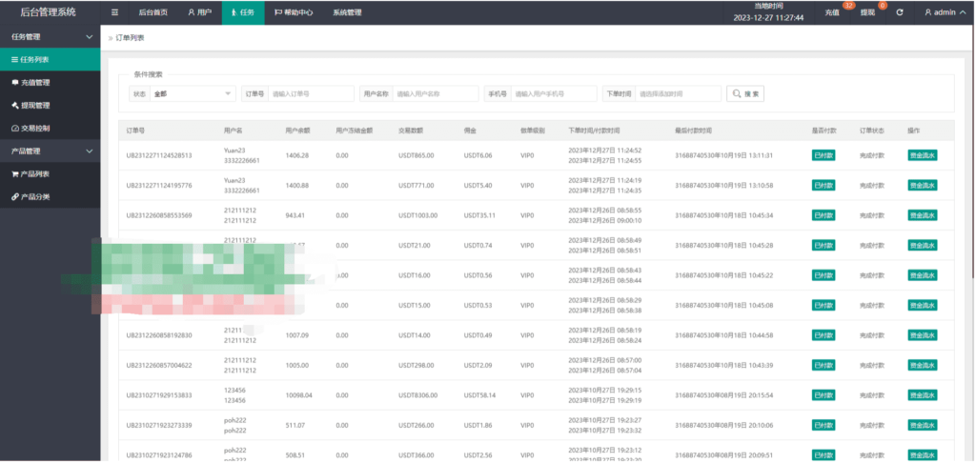Click user balance 10098.04

click(x=298, y=395)
